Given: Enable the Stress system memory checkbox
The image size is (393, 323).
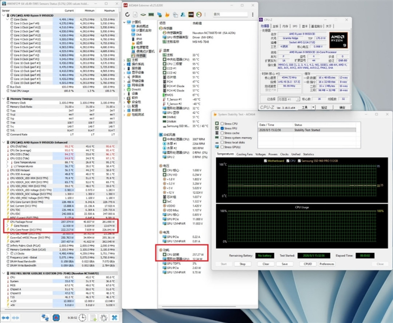Looking at the screenshot, I should point(222,137).
